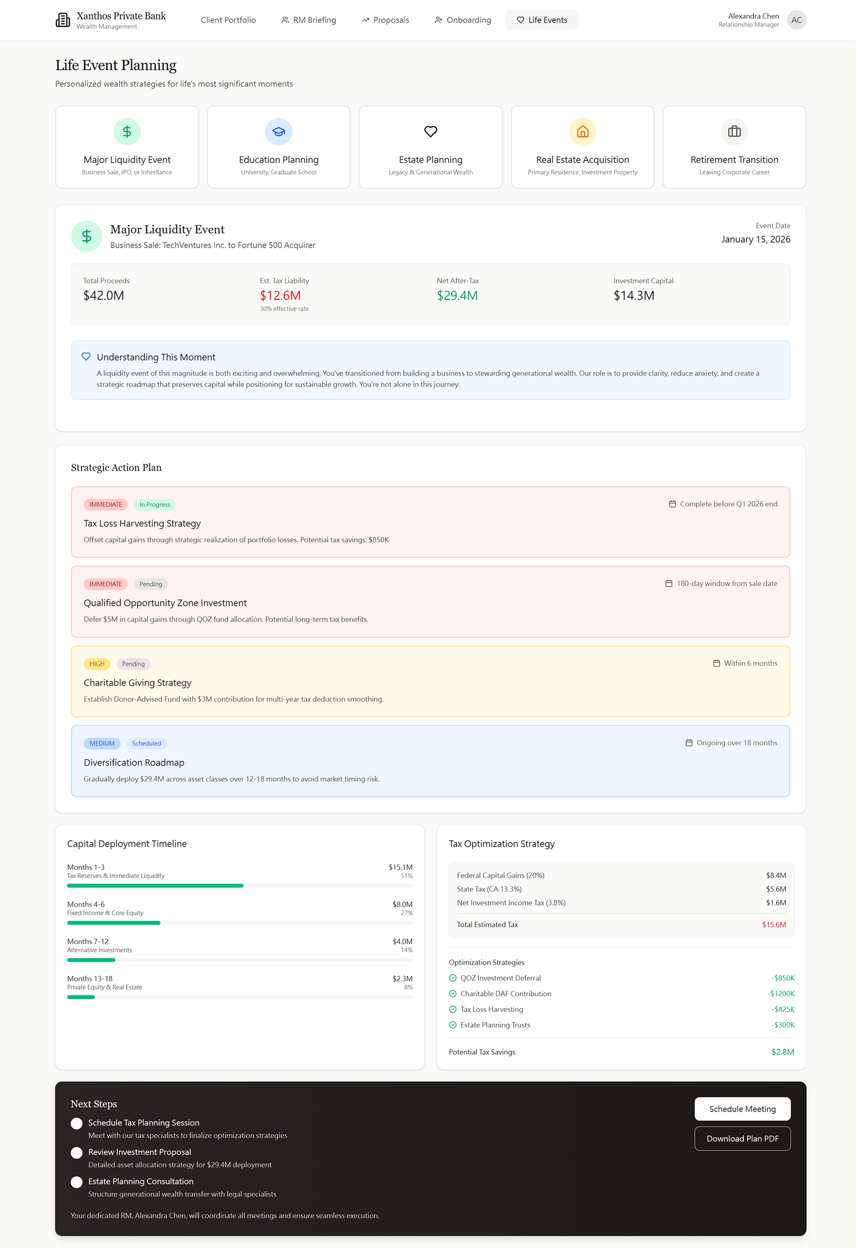Open the Client Portfolio section
Image resolution: width=856 pixels, height=1249 pixels.
tap(228, 20)
